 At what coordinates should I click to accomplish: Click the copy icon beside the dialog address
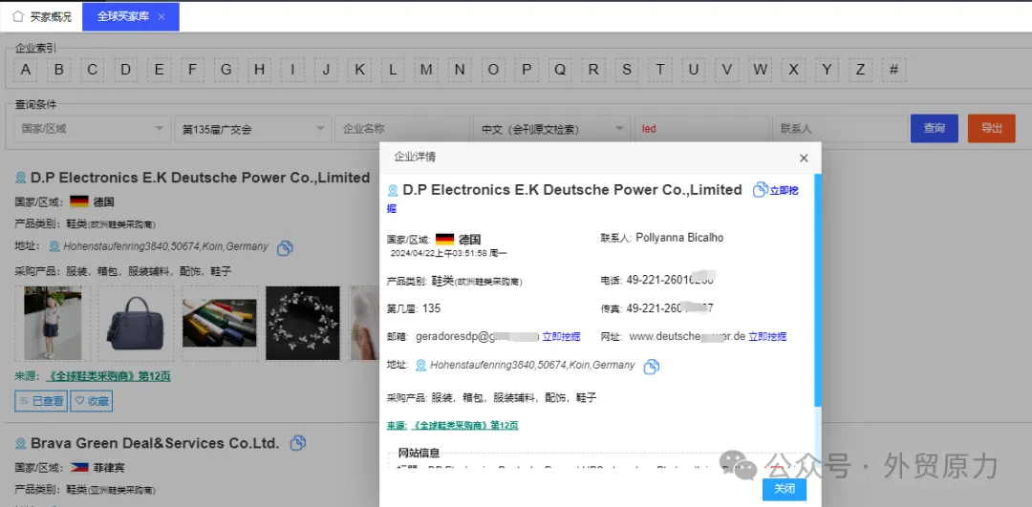pos(652,367)
